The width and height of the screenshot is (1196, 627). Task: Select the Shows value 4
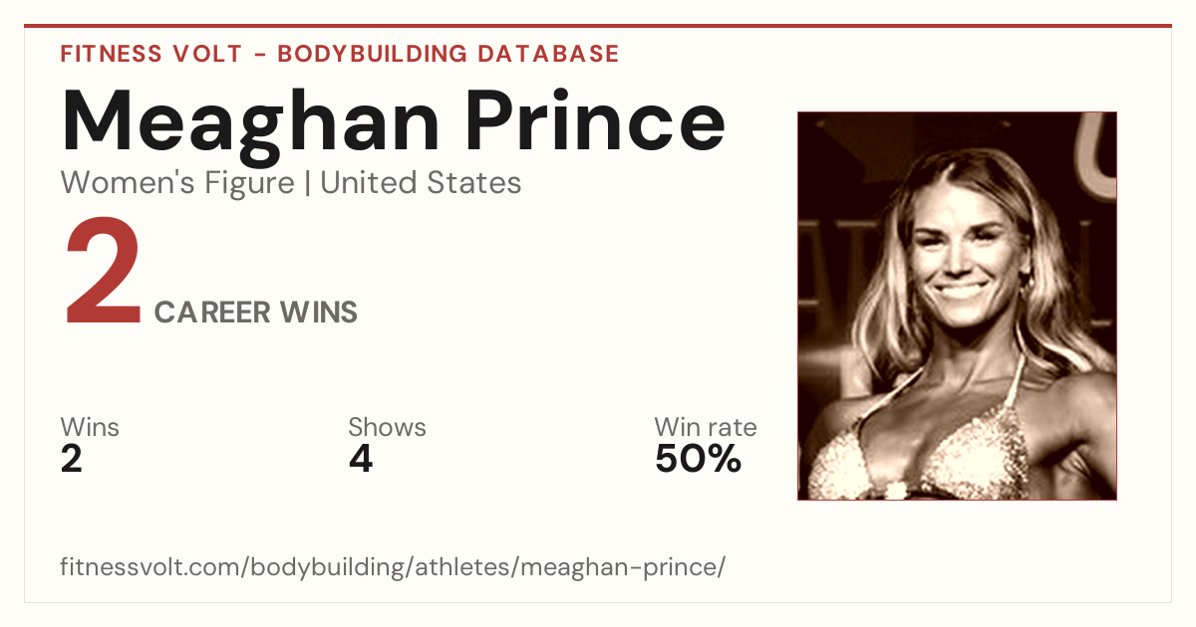[361, 459]
